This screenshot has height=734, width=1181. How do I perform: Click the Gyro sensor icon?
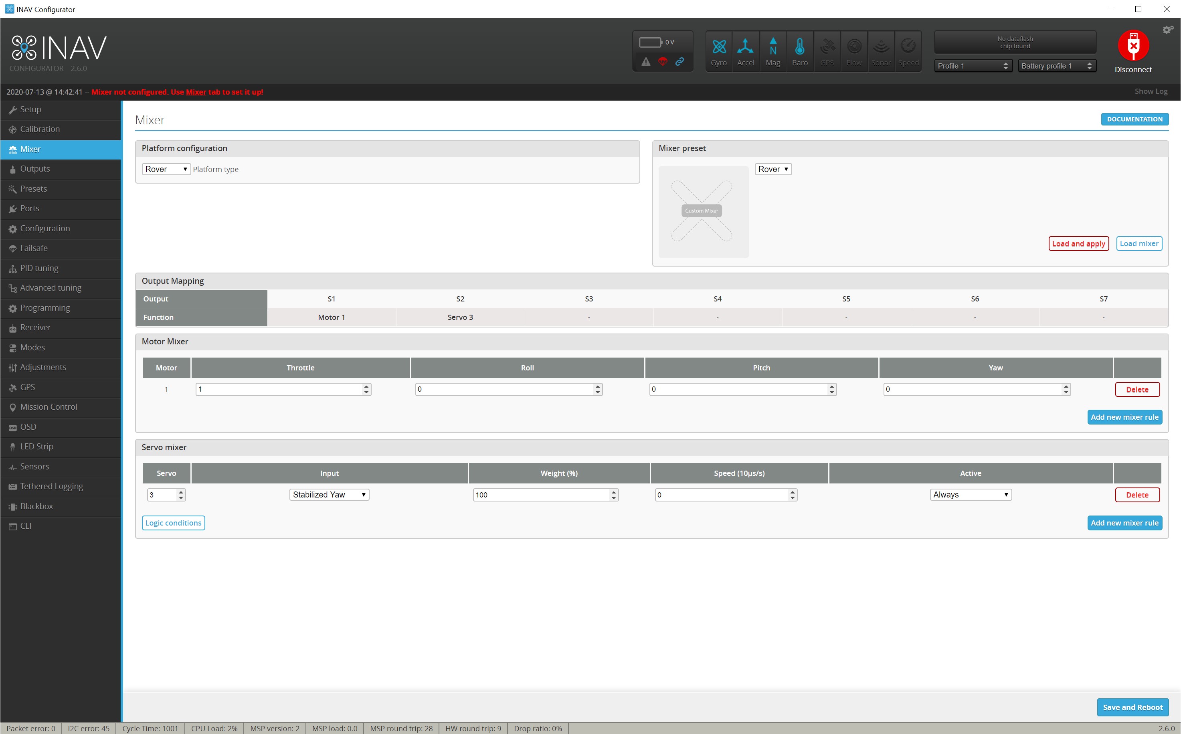click(718, 47)
